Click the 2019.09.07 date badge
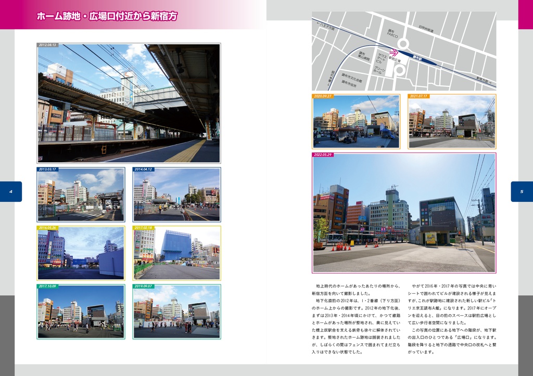 [x=145, y=286]
